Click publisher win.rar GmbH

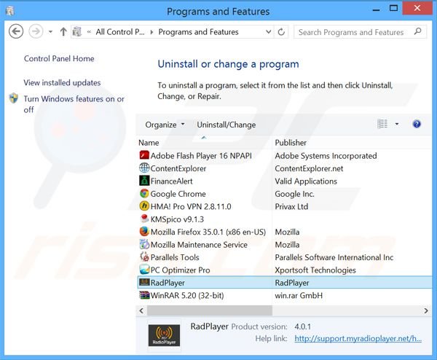(x=299, y=295)
